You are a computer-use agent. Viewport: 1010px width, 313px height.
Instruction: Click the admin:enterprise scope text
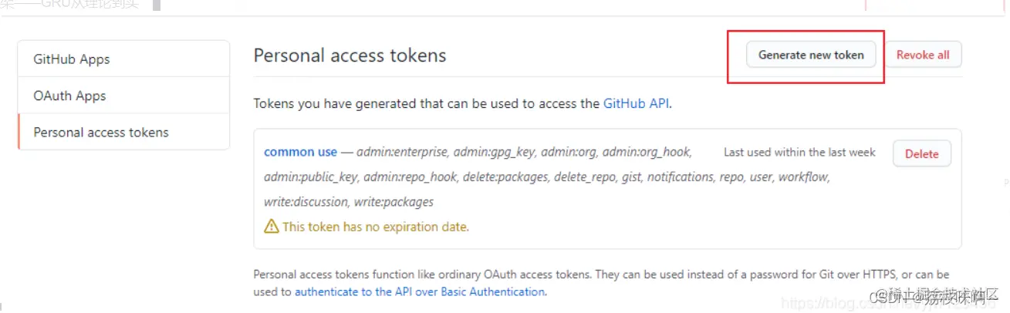click(401, 152)
